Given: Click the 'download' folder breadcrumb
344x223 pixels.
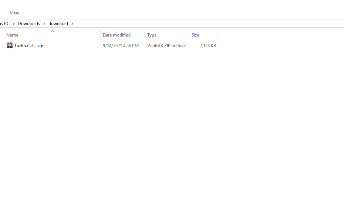Looking at the screenshot, I should [58, 24].
